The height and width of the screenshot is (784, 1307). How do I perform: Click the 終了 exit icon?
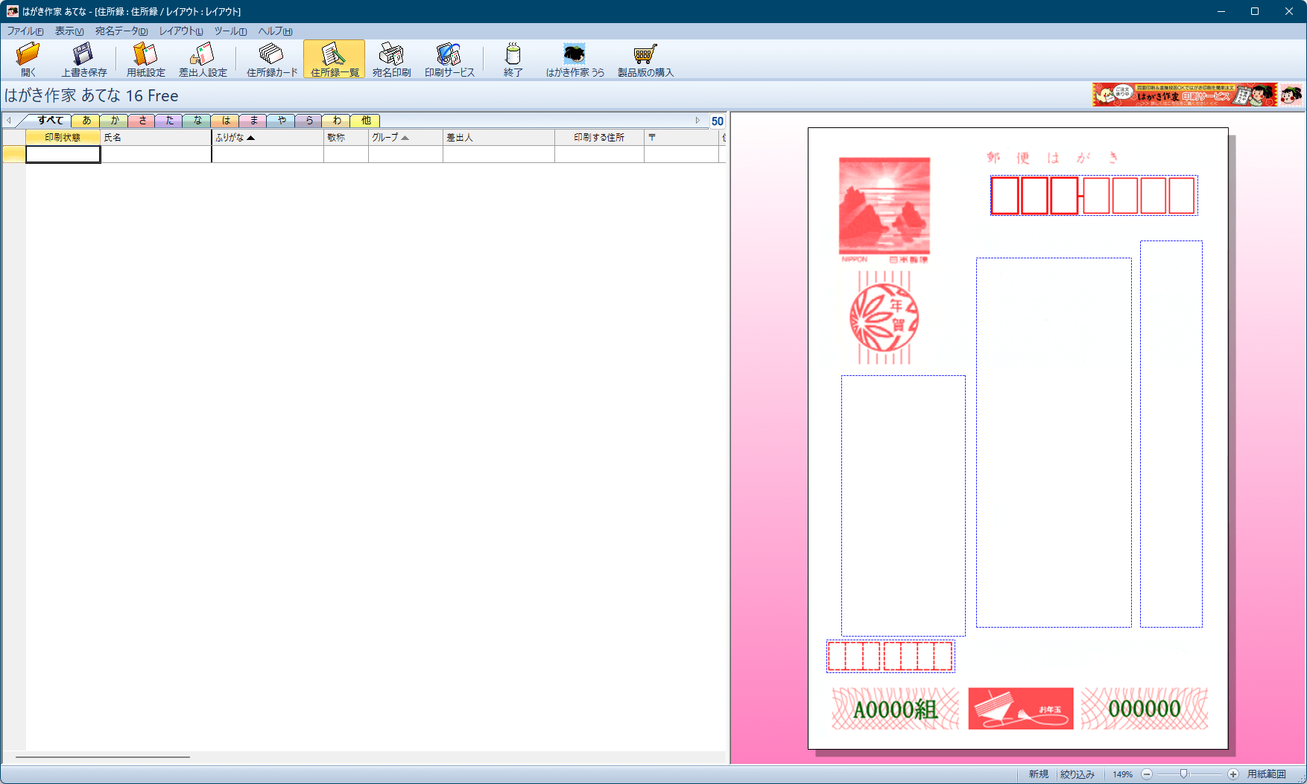pos(513,60)
